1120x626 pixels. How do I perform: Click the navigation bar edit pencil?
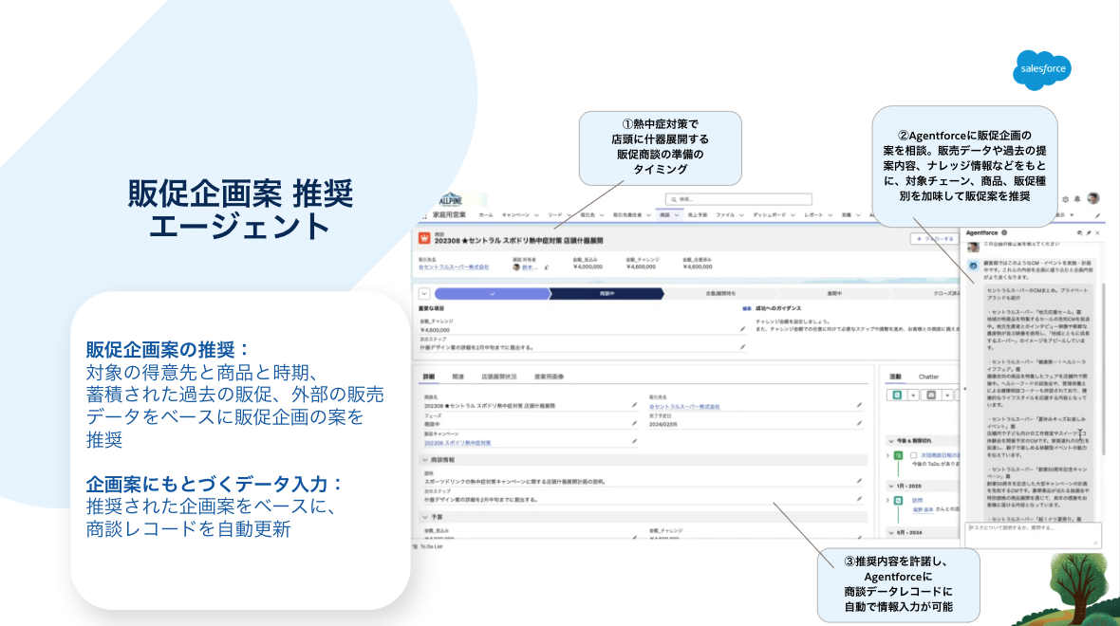[1098, 215]
